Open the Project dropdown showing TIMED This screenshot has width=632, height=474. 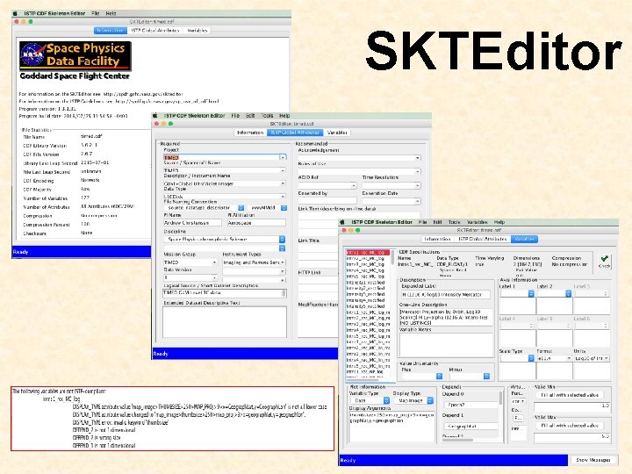(225, 157)
